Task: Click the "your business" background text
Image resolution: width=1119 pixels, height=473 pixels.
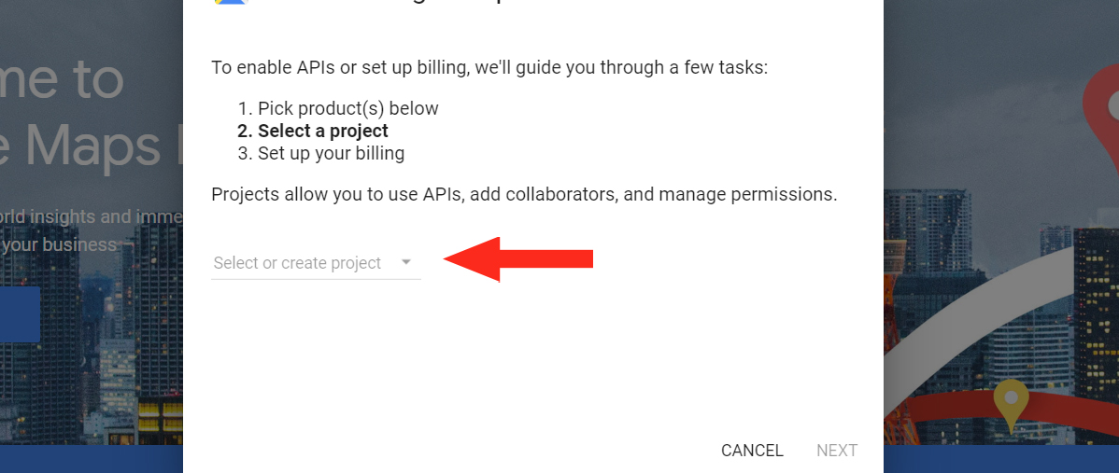Action: click(59, 245)
